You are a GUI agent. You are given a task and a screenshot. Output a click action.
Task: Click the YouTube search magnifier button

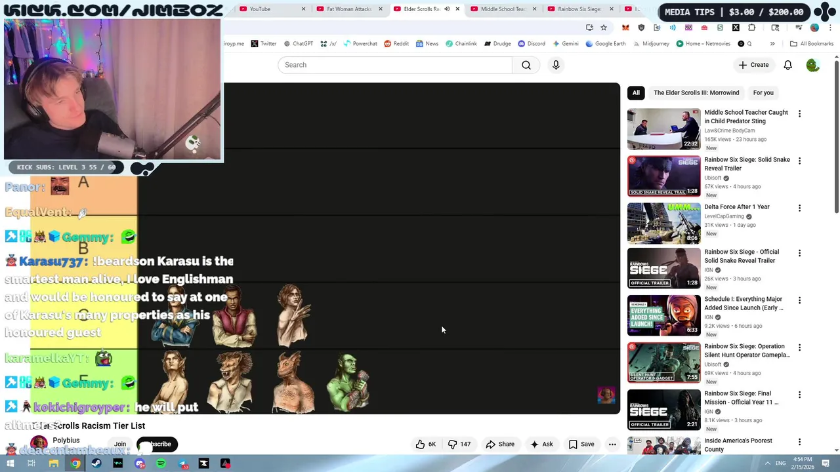526,65
